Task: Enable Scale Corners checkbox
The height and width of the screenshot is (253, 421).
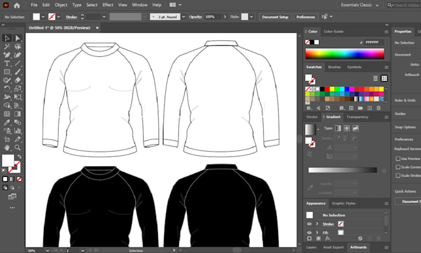Action: coord(398,167)
